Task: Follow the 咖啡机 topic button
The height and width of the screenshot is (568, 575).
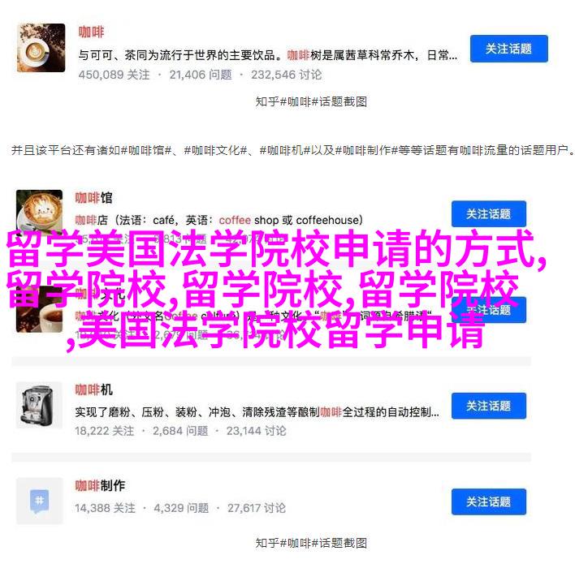Action: [x=488, y=406]
